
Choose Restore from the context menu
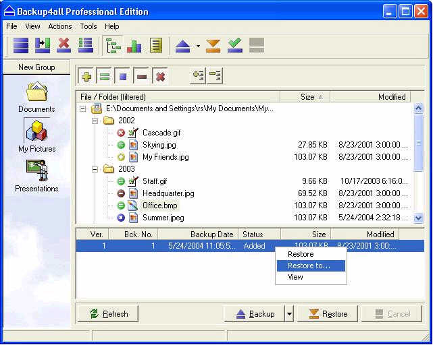pos(311,254)
